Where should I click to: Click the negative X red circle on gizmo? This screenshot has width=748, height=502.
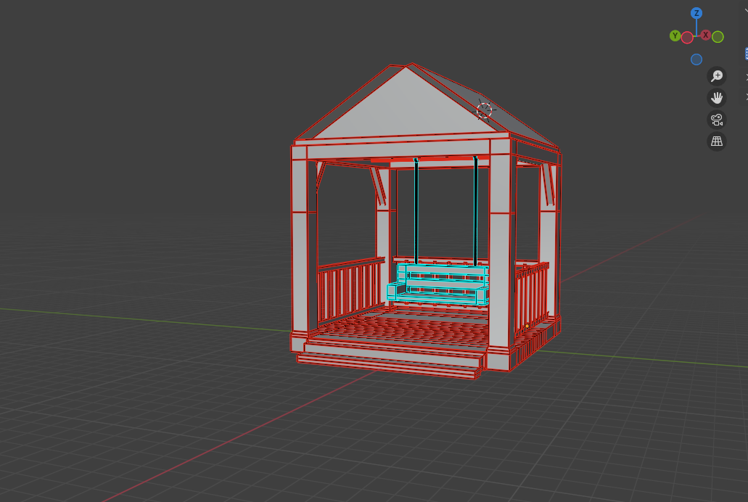[687, 38]
